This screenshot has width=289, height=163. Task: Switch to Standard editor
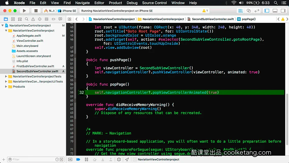point(240,11)
